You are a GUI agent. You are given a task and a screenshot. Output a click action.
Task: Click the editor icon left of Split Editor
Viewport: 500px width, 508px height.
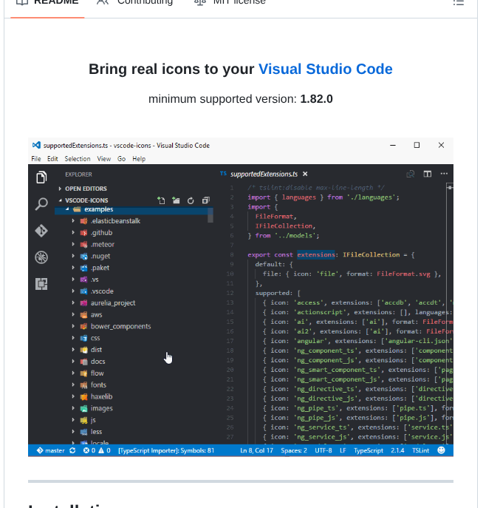pos(411,175)
